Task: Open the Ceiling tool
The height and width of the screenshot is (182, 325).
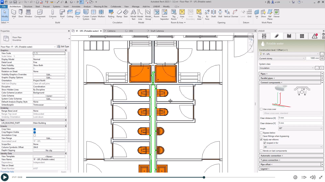Action: click(x=70, y=13)
